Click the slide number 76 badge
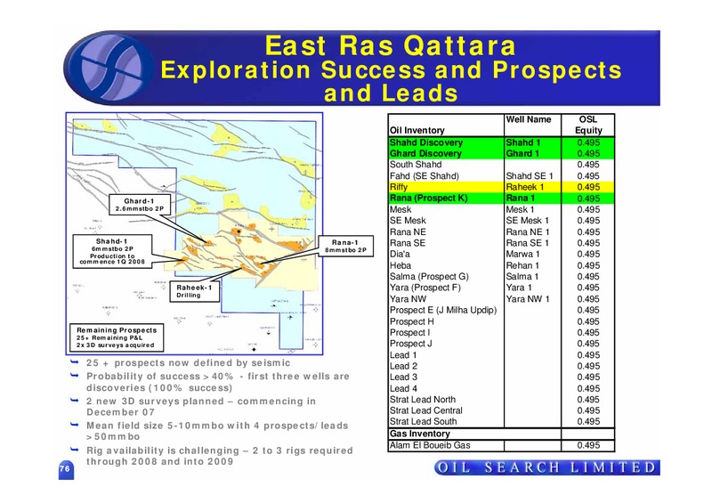Viewport: 712px width, 503px height. click(x=65, y=469)
